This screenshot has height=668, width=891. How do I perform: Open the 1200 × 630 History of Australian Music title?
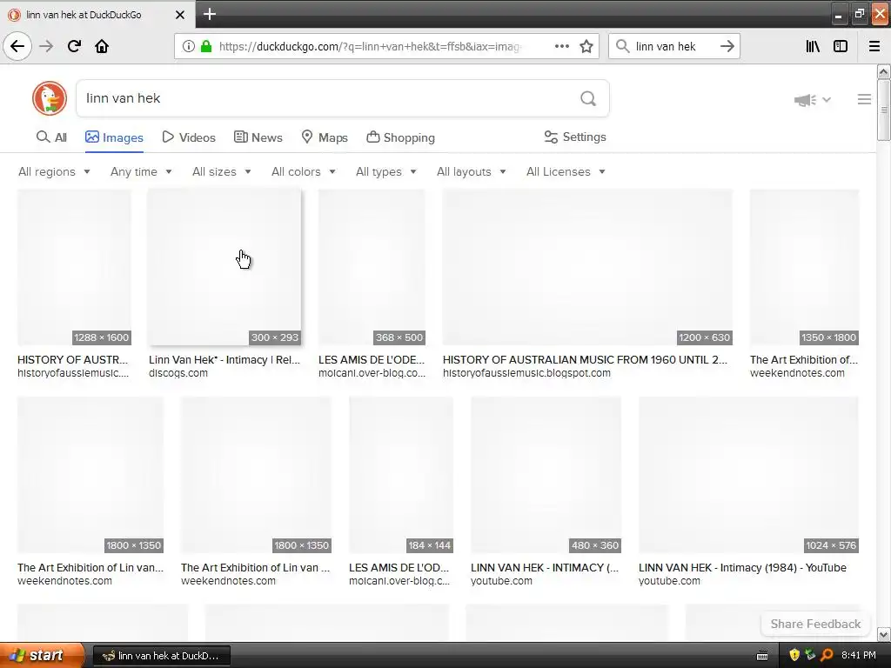point(585,359)
